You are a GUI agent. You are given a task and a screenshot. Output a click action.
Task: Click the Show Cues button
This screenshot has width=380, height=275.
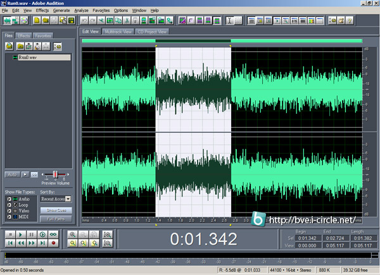(58, 209)
